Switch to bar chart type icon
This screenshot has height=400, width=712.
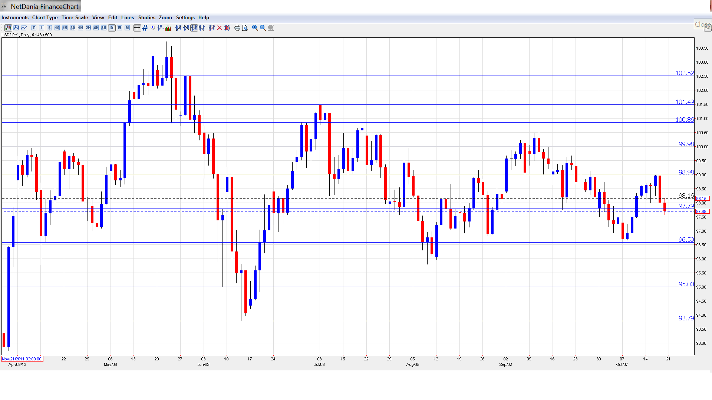point(16,28)
